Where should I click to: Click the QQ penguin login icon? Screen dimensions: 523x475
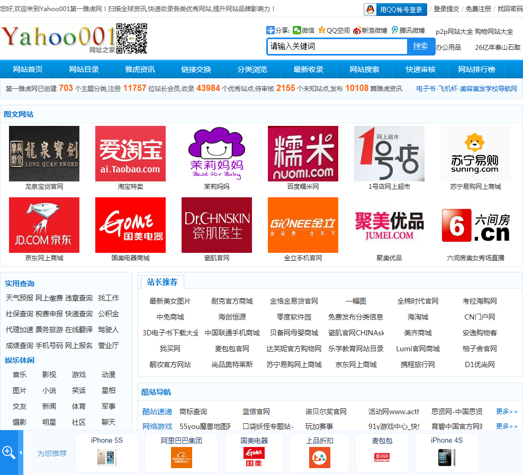370,10
